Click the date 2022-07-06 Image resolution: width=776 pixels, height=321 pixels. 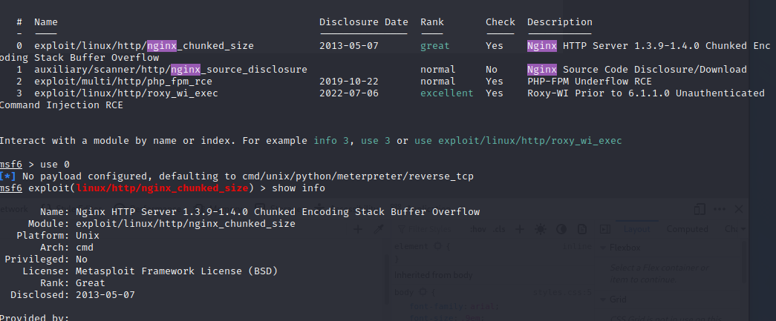point(349,93)
